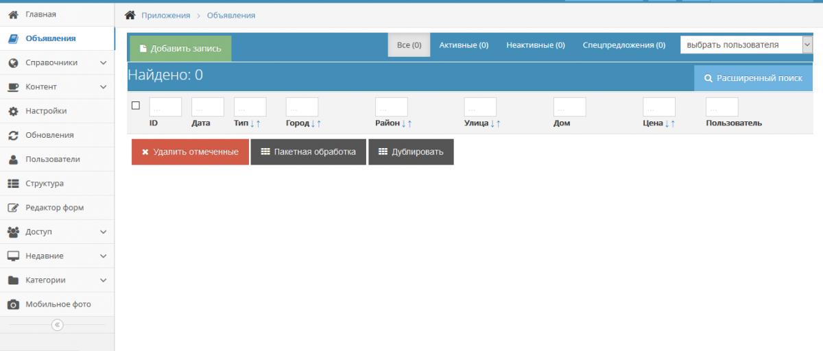The image size is (823, 351).
Task: Expand the Недавние submenu chevron
Action: 104,256
